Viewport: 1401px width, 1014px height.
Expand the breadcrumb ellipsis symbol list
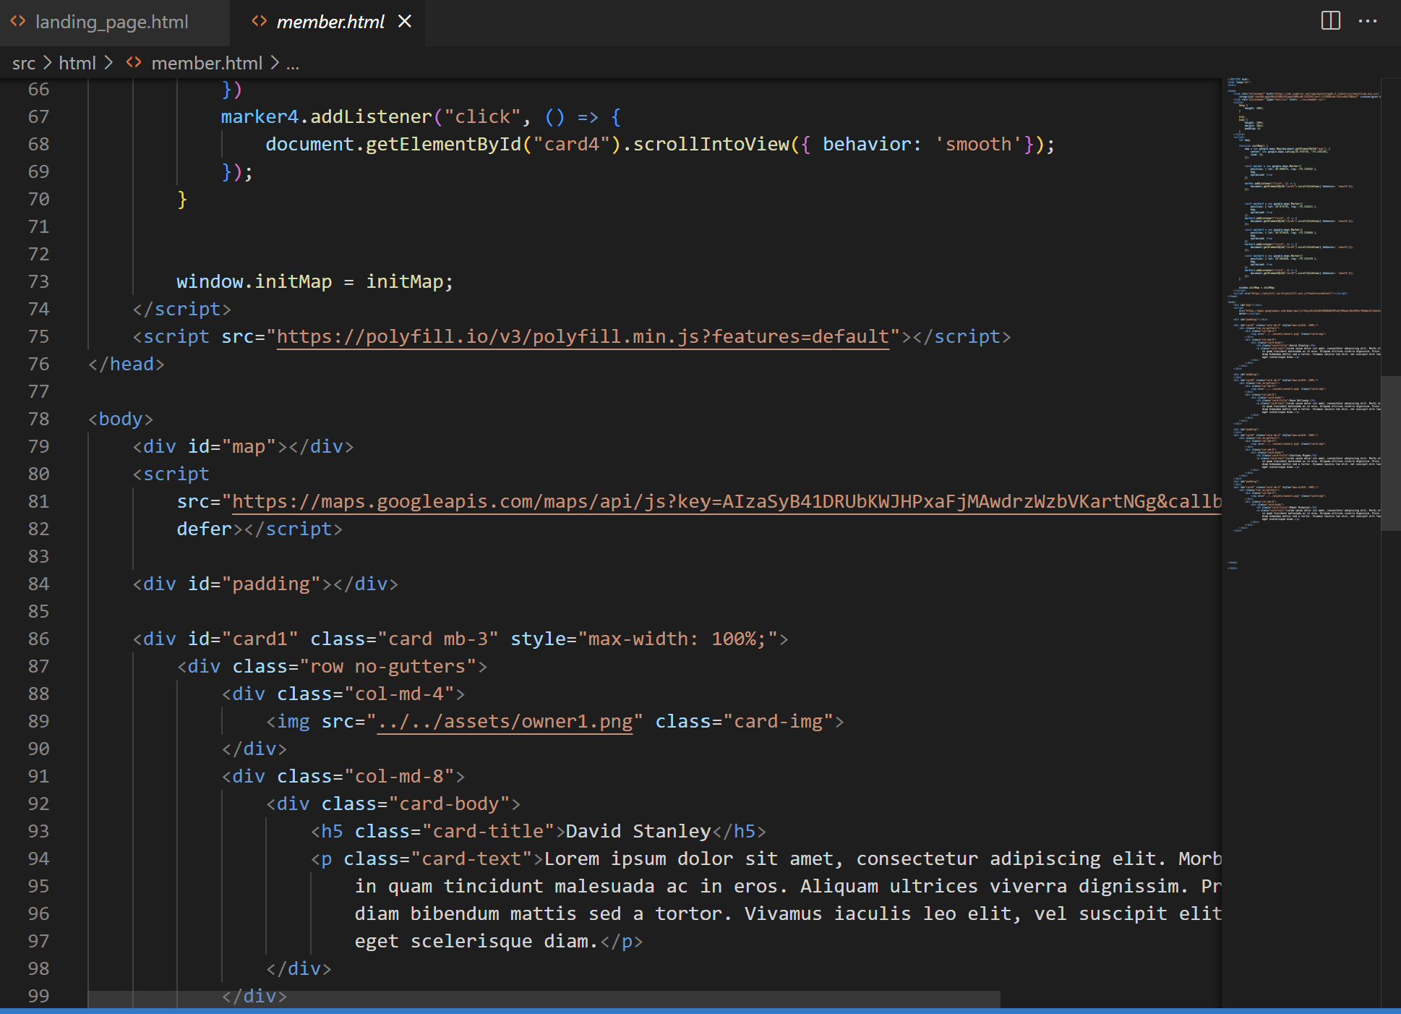(292, 64)
